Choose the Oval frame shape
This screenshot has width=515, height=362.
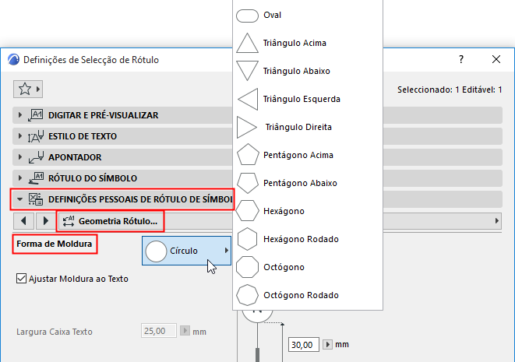point(308,16)
